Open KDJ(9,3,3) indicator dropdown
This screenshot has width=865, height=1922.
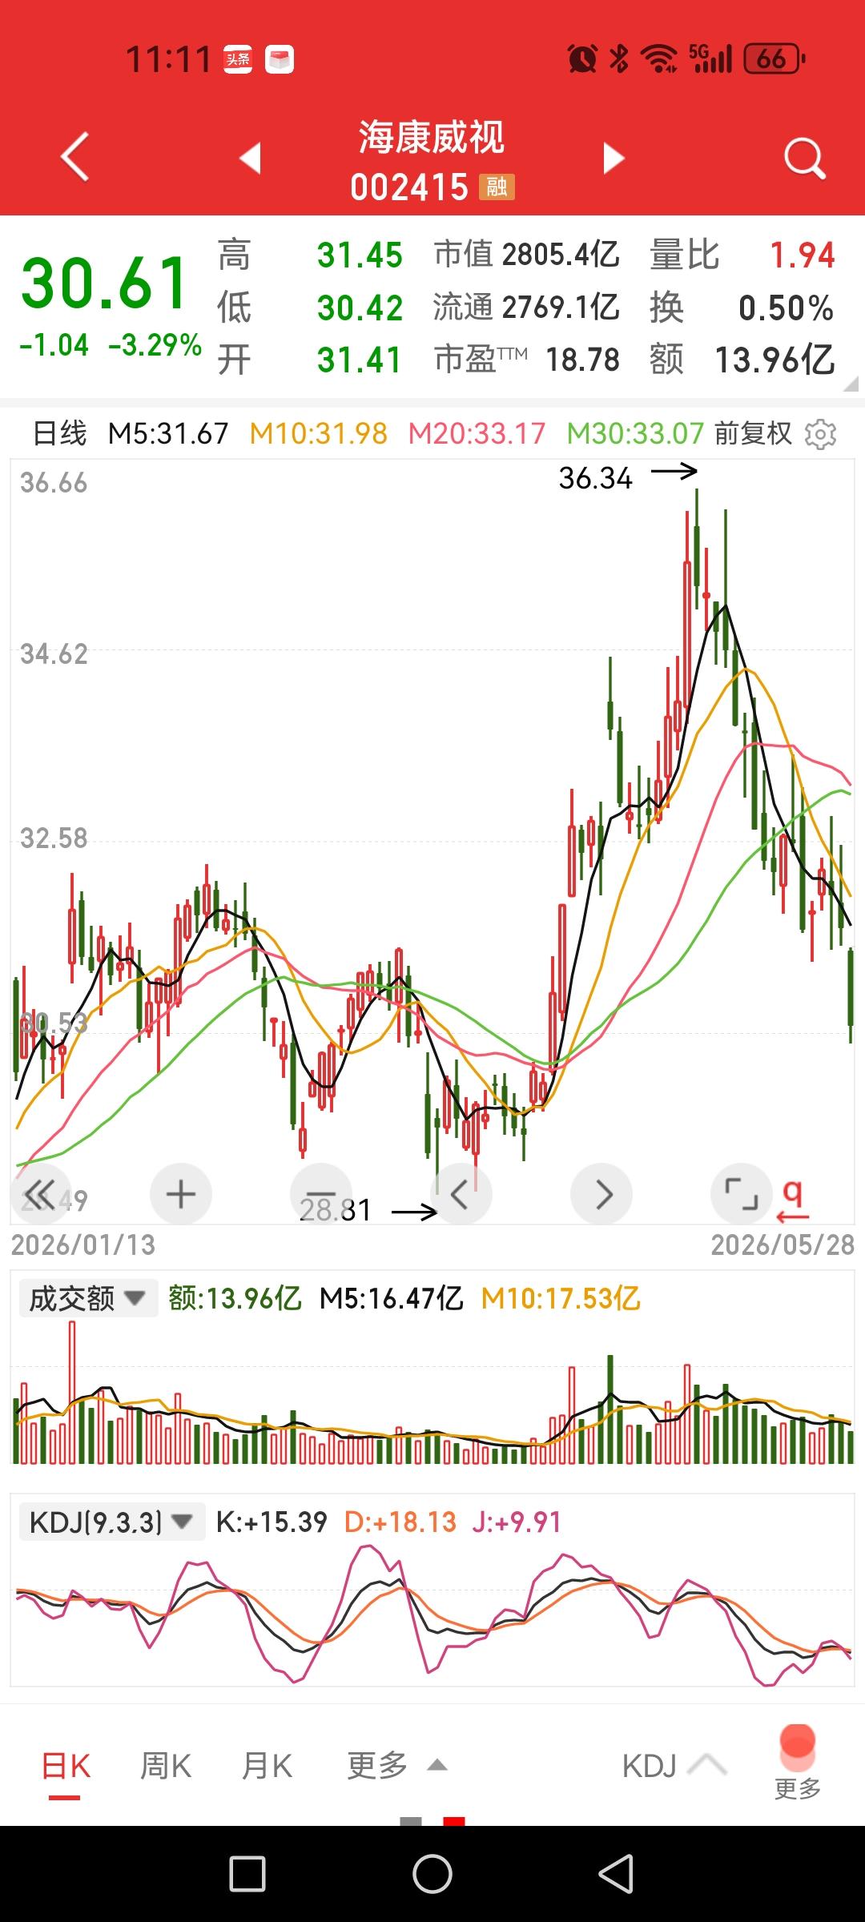pos(111,1522)
